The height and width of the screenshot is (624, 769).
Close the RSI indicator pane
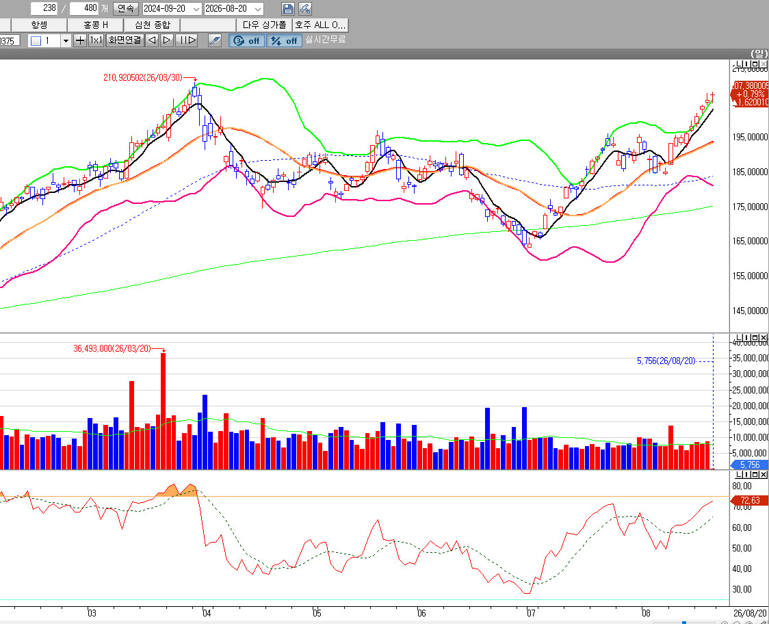click(763, 474)
